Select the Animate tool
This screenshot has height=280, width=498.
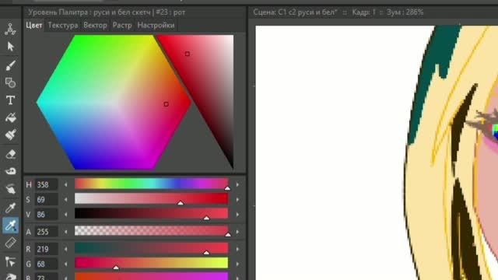tap(10, 30)
